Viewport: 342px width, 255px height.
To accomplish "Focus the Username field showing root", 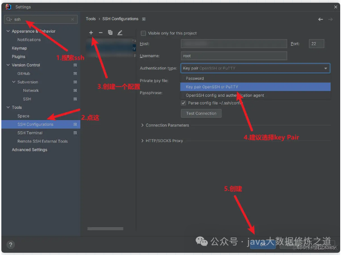I will 234,56.
